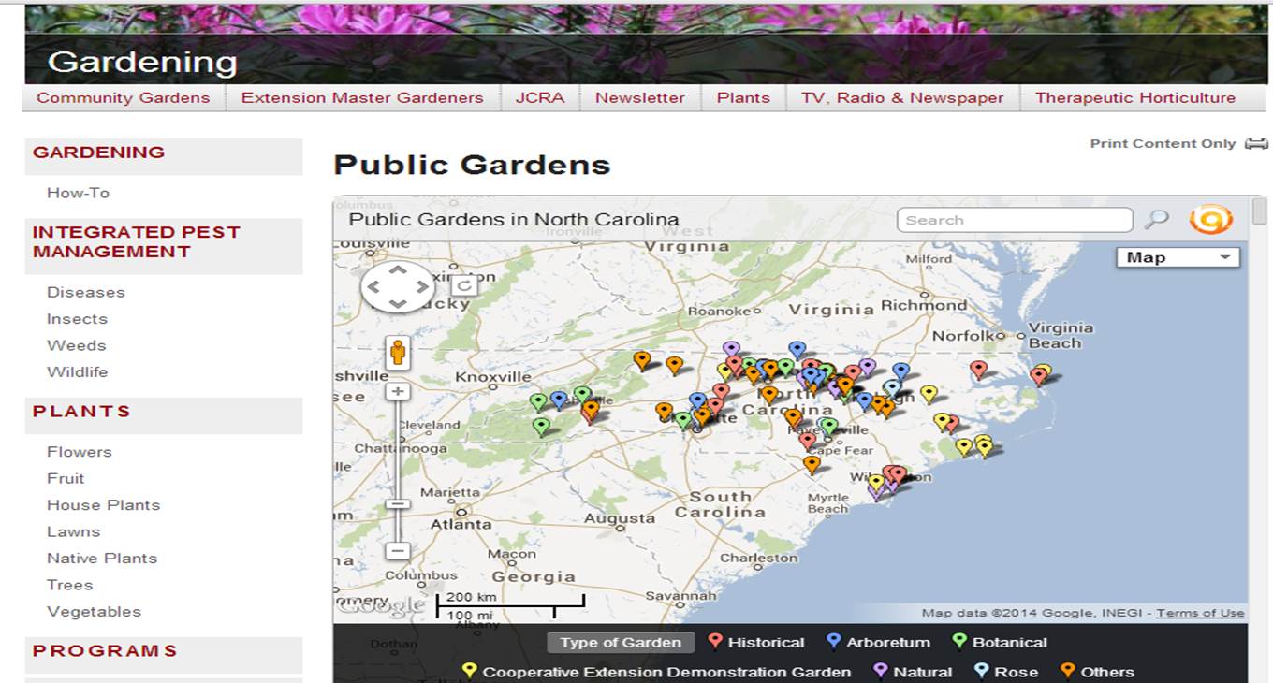The height and width of the screenshot is (683, 1273).
Task: Click the map pan down arrow
Action: [398, 303]
